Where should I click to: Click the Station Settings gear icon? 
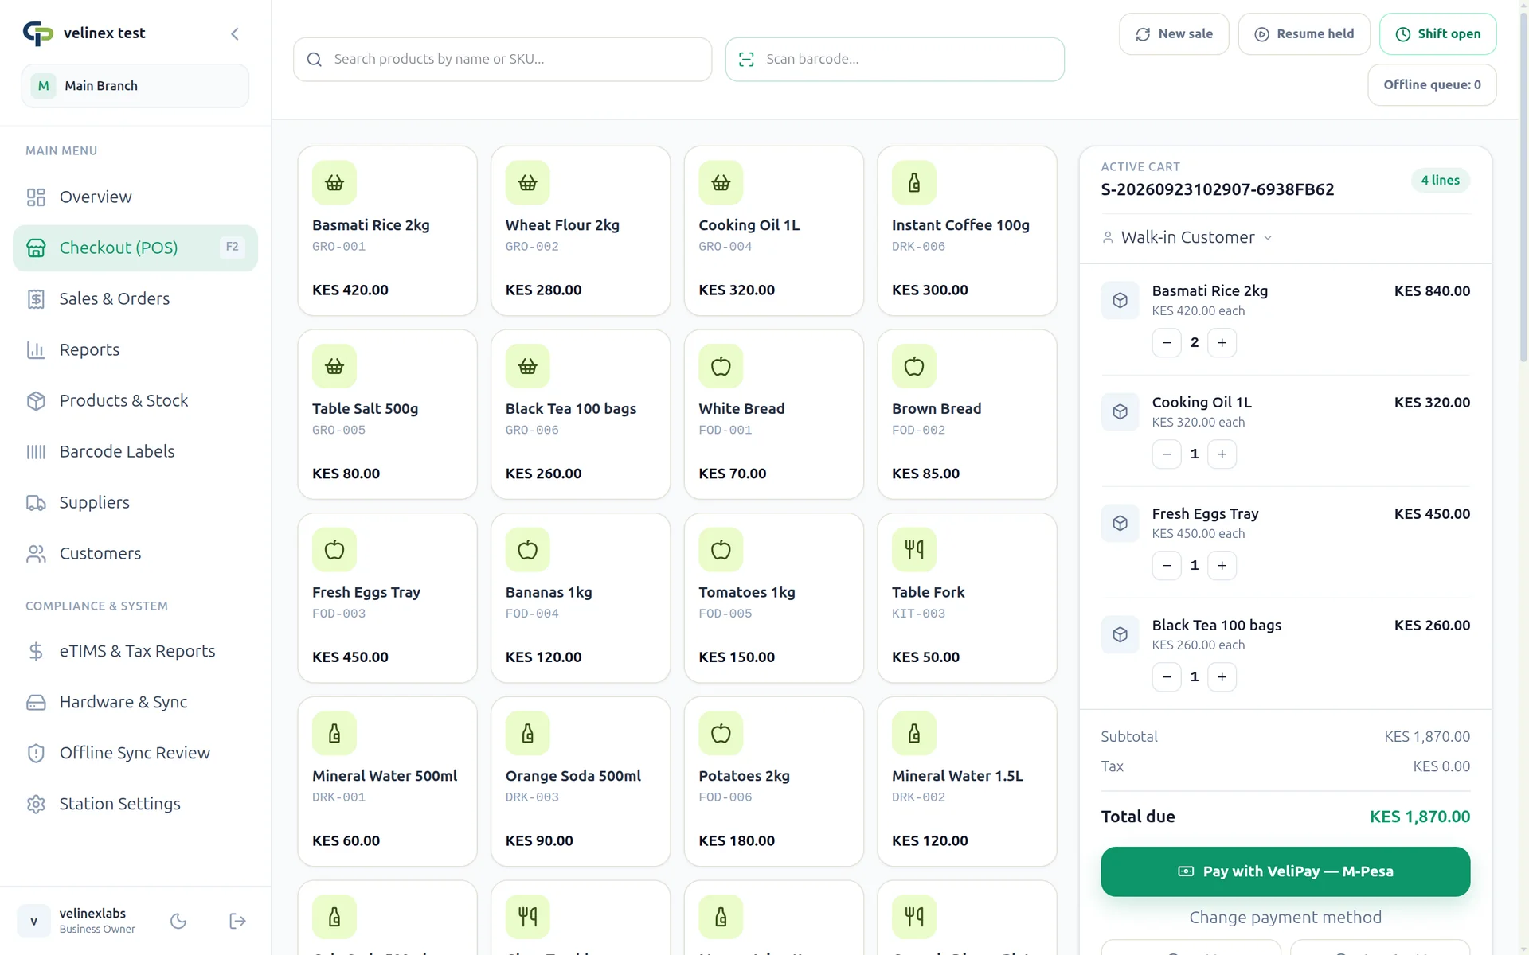click(x=36, y=804)
